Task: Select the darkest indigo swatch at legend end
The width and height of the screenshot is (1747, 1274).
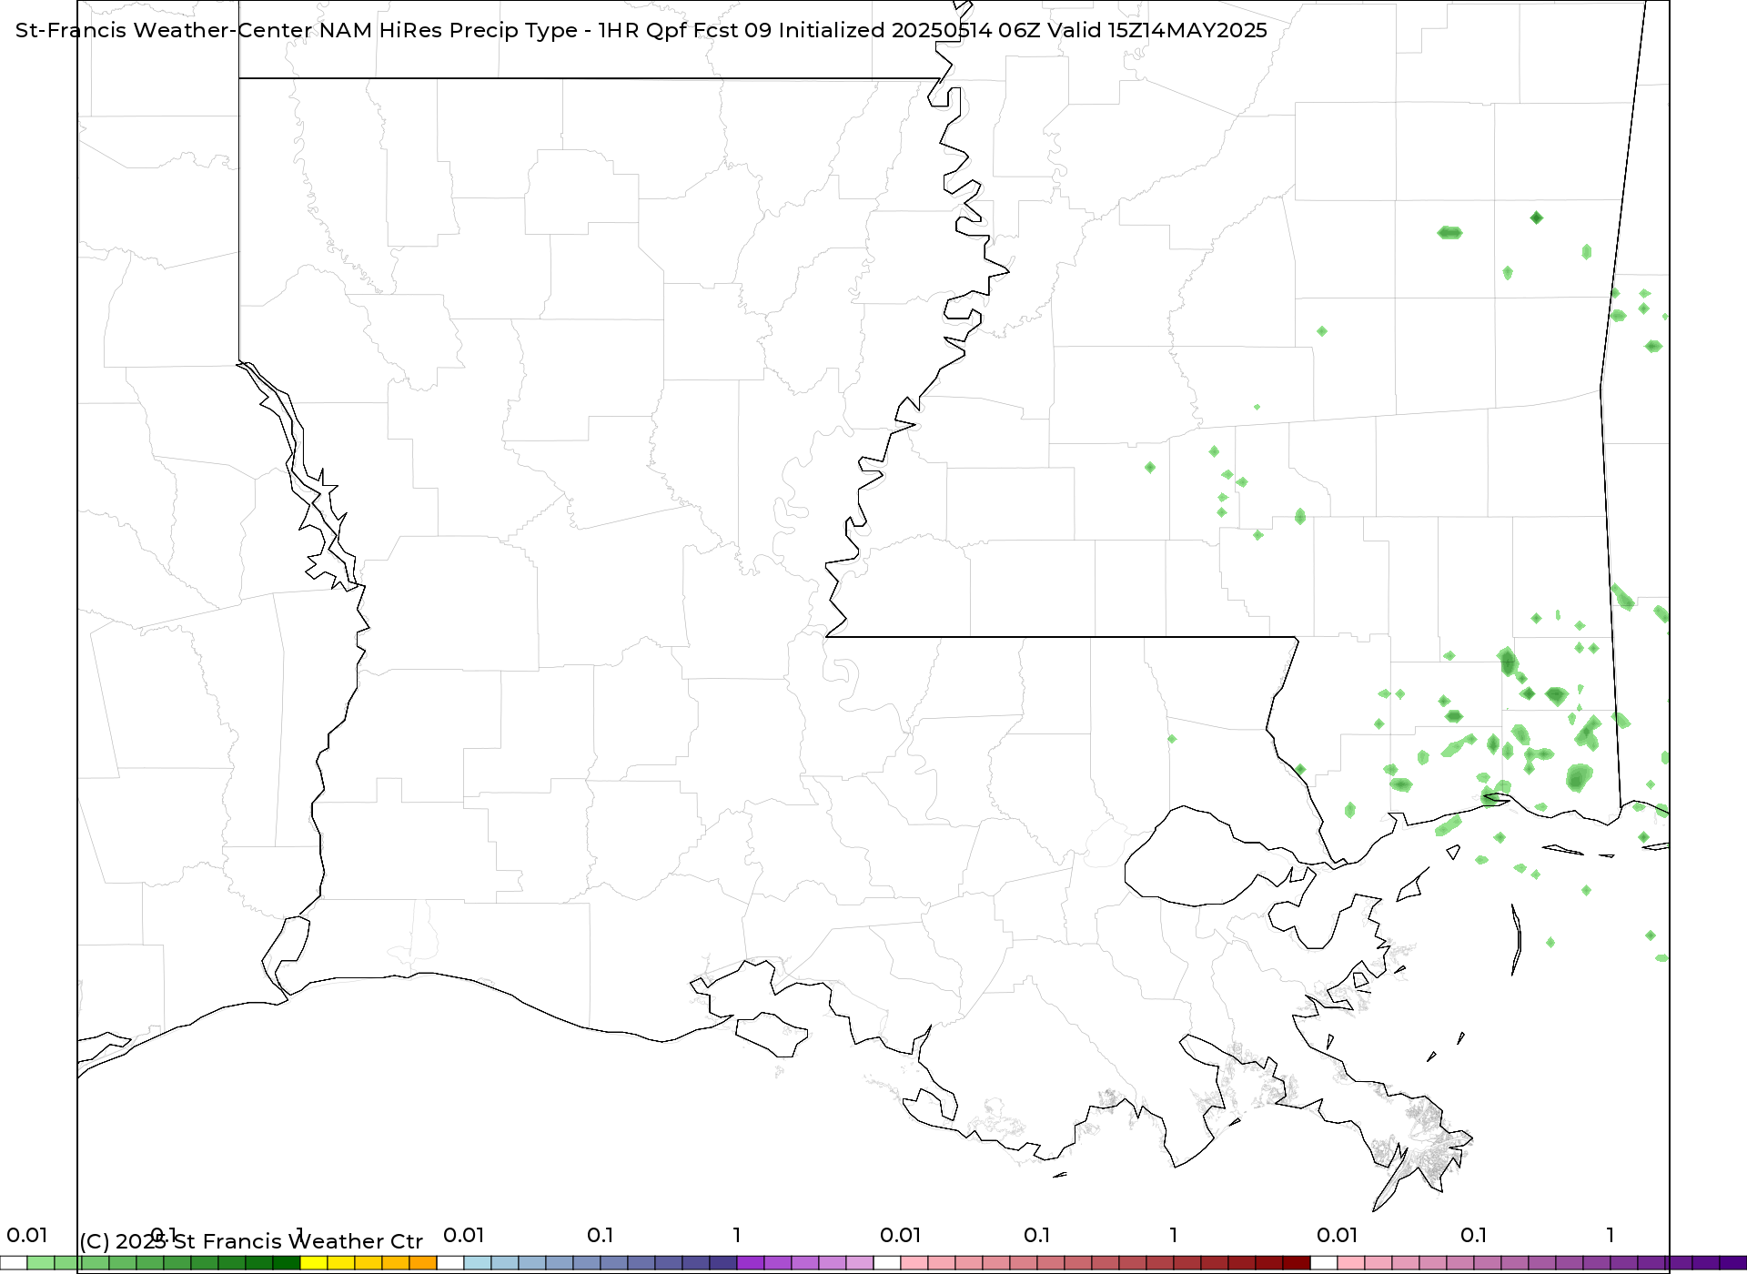Action: [x=1733, y=1263]
